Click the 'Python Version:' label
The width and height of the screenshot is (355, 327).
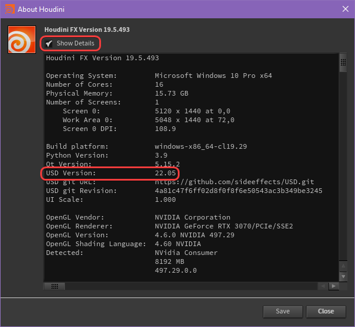coord(77,155)
